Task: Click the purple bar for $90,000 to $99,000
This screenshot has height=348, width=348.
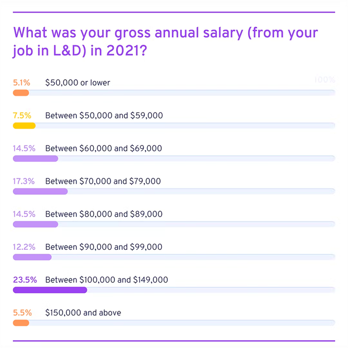Action: (32, 257)
